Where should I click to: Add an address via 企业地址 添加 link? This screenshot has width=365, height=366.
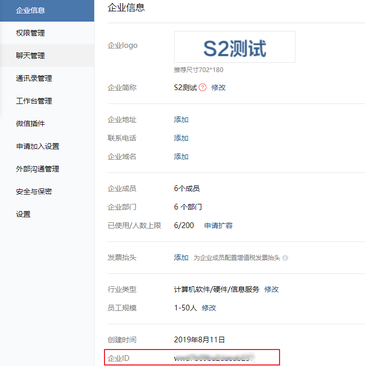(x=181, y=119)
